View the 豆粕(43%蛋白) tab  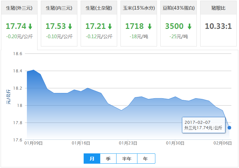click(x=178, y=8)
